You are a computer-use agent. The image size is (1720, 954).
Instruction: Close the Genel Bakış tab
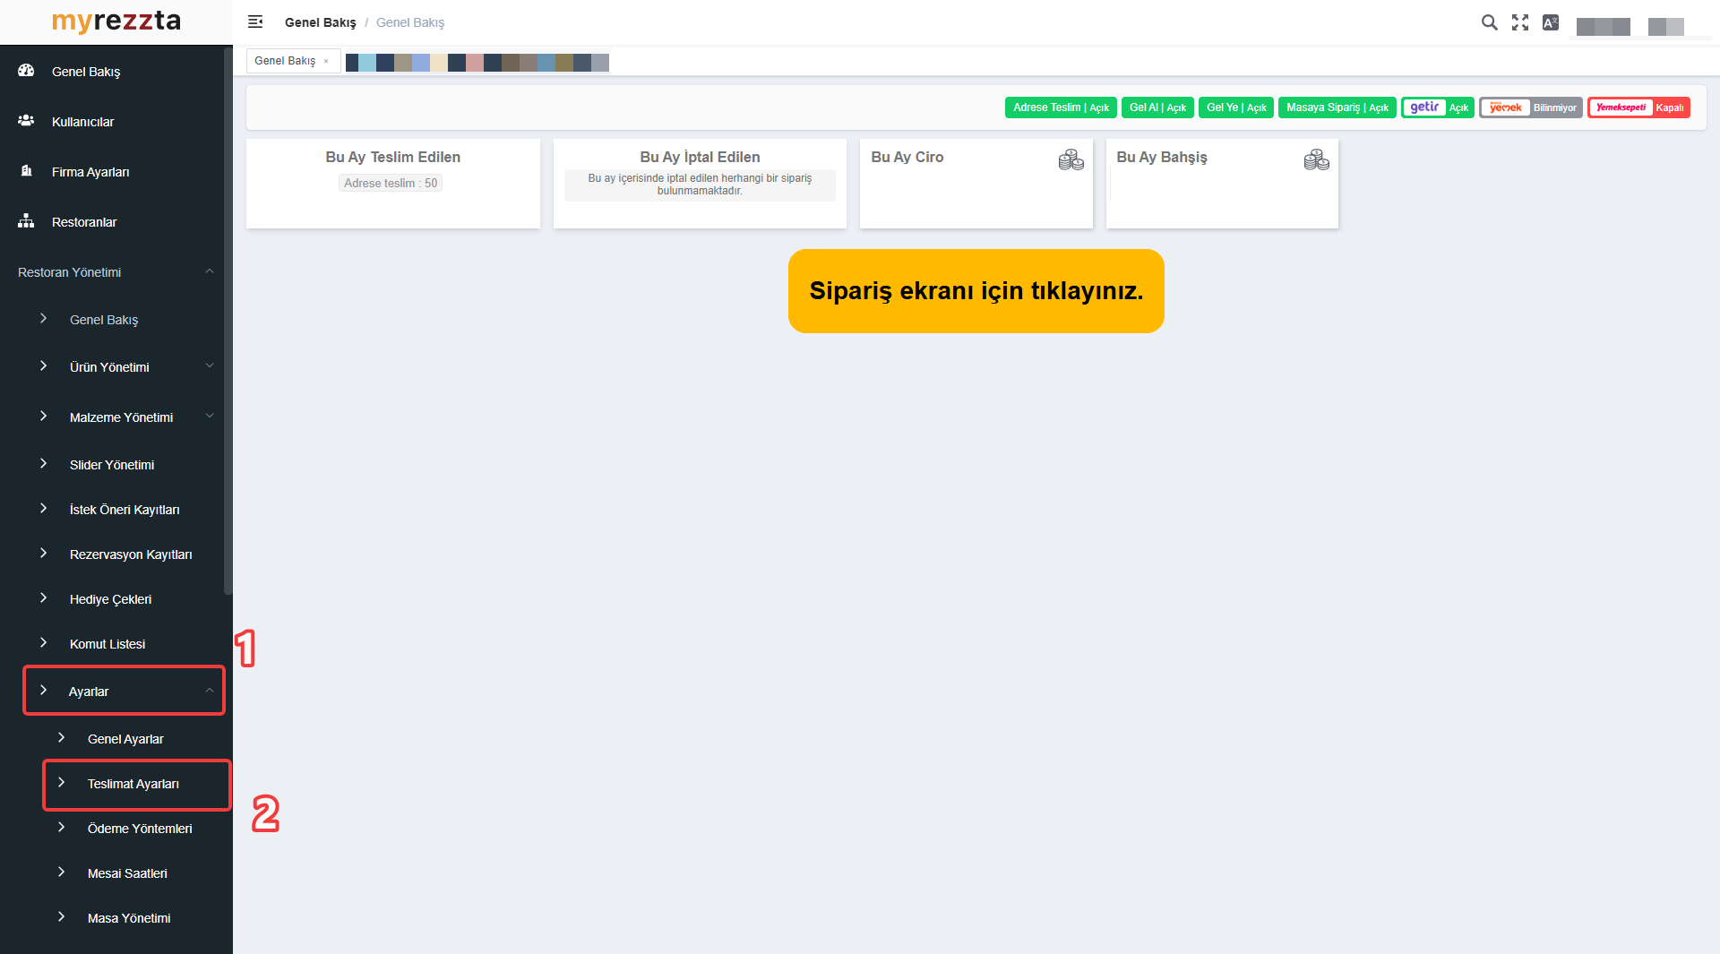click(326, 61)
